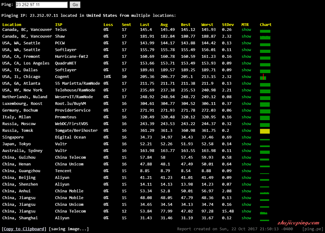Click the StDev value 15.48

[228, 211]
